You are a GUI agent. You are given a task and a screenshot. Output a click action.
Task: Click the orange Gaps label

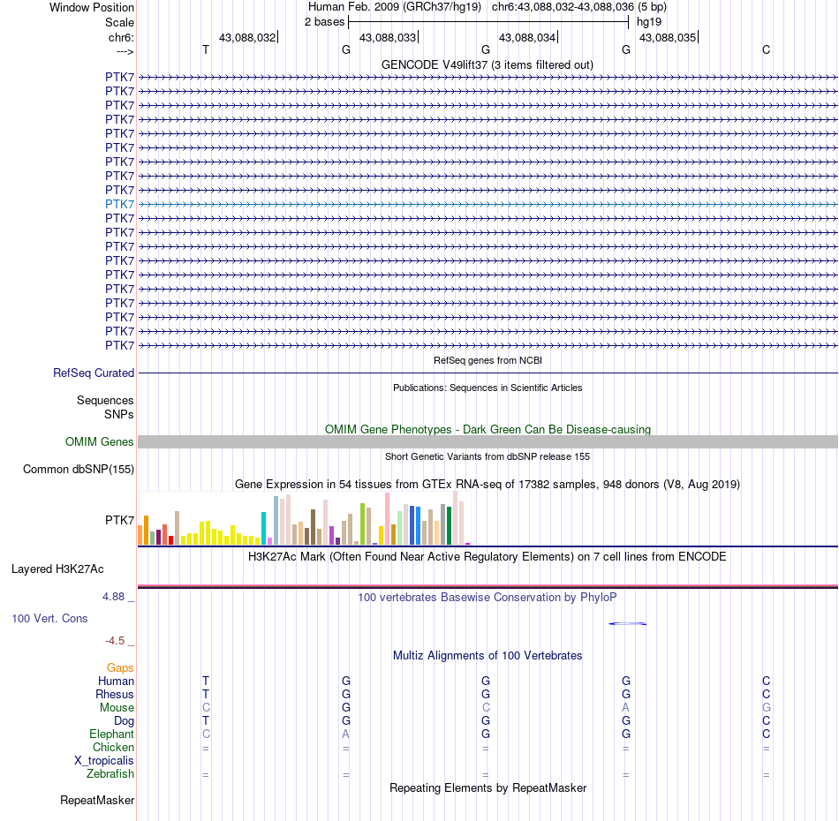click(120, 667)
